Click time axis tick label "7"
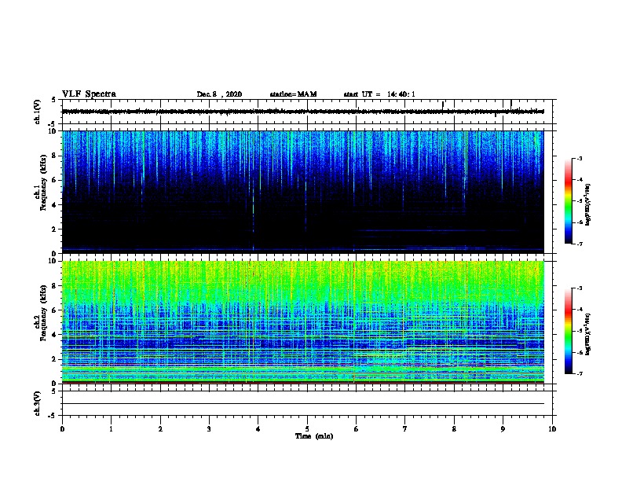622x481 pixels. (405, 428)
